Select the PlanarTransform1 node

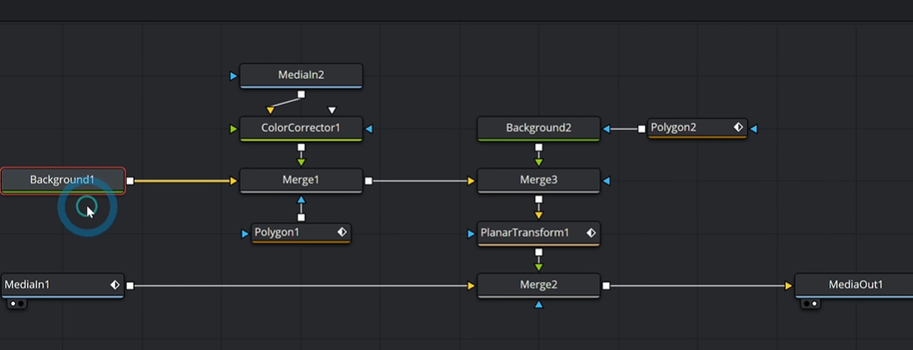coord(539,234)
